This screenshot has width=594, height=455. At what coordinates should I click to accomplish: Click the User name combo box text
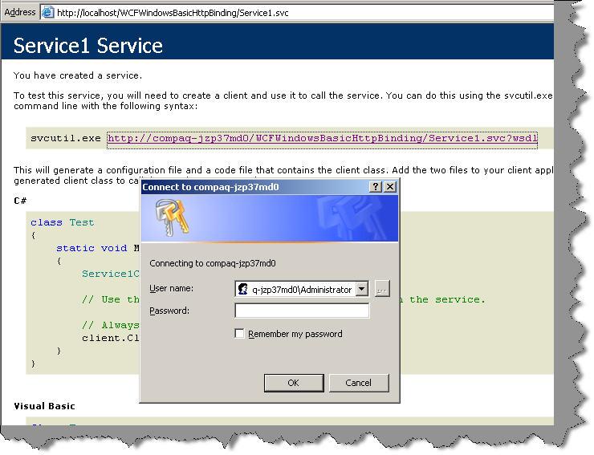[302, 290]
